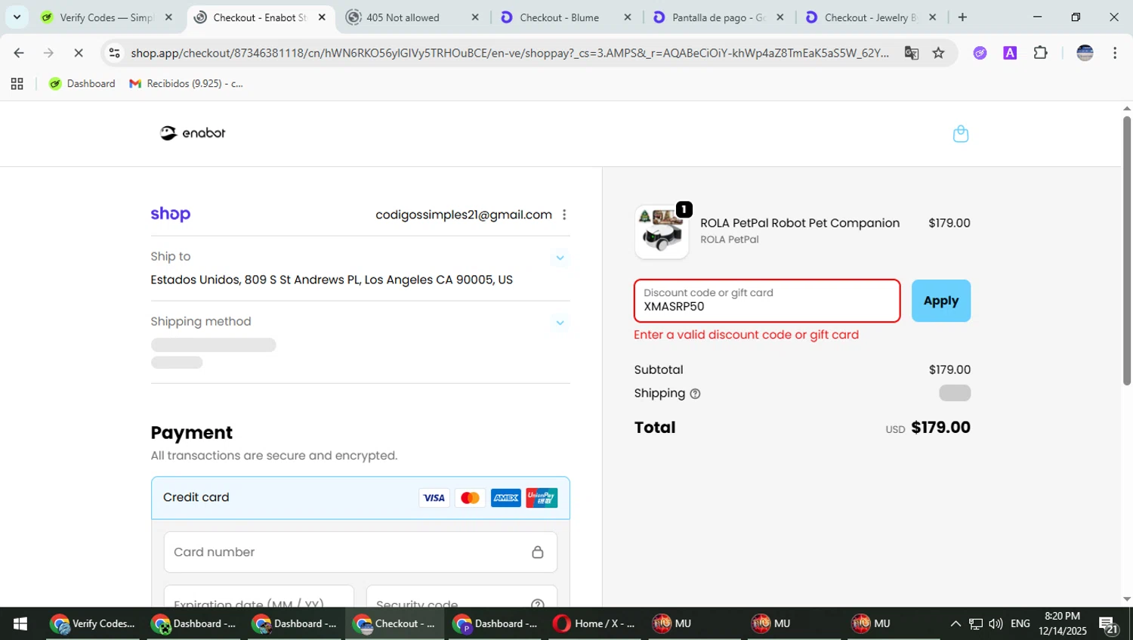Show hidden system tray icons

[x=955, y=624]
